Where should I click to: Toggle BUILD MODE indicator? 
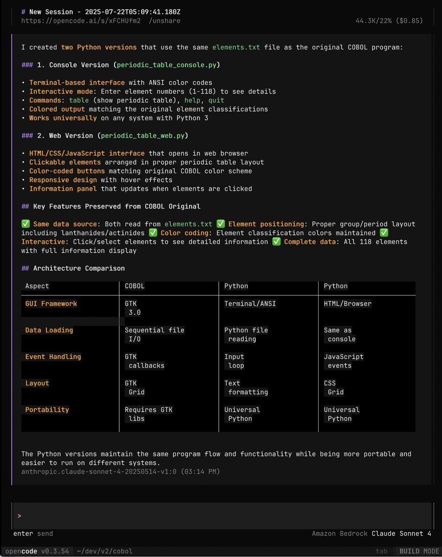(418, 551)
